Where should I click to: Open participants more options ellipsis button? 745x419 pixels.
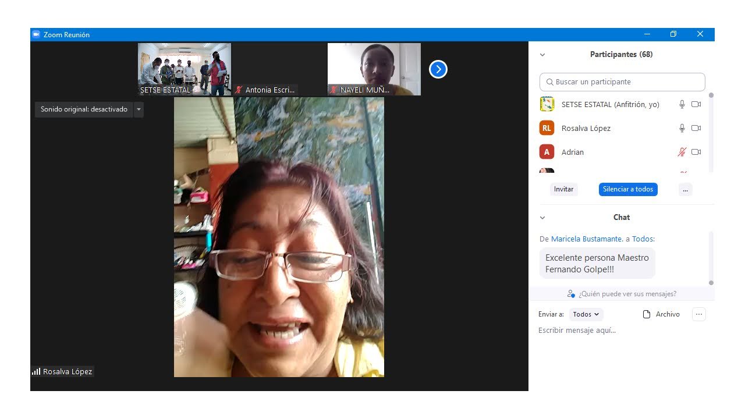(685, 189)
